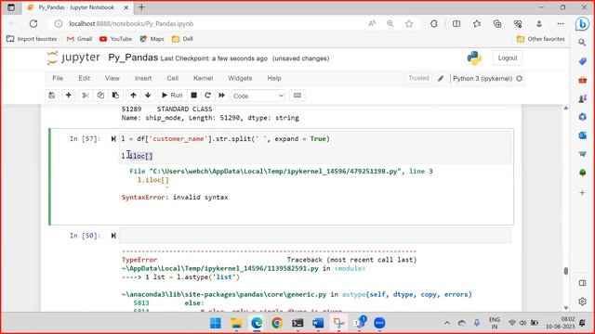595x334 pixels.
Task: Open Windows Start menu
Action: (216, 323)
